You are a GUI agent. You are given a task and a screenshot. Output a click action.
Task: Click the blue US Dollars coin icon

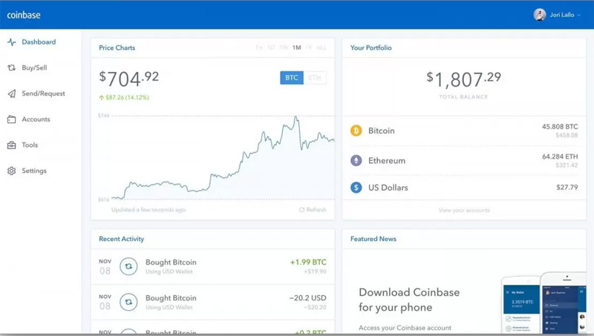tap(356, 188)
